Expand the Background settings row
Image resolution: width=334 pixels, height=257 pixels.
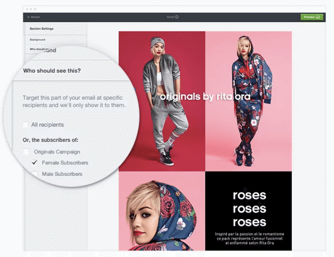56,40
